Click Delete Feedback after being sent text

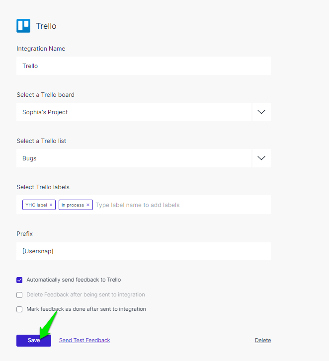(85, 294)
